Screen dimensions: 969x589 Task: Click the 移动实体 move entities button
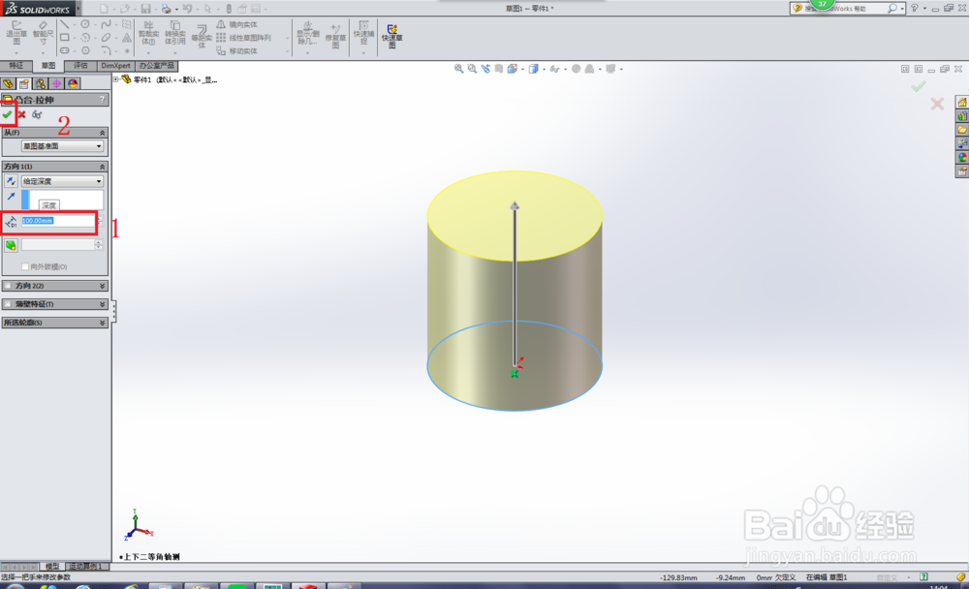[236, 50]
